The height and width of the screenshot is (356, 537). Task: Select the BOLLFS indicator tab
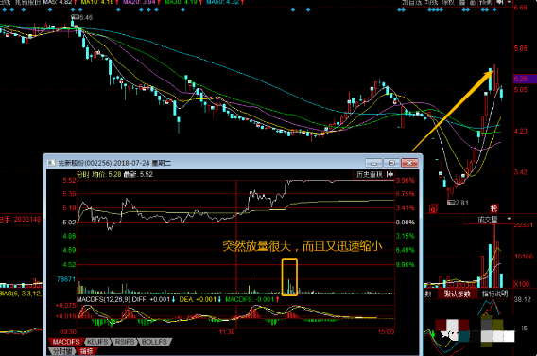(154, 342)
